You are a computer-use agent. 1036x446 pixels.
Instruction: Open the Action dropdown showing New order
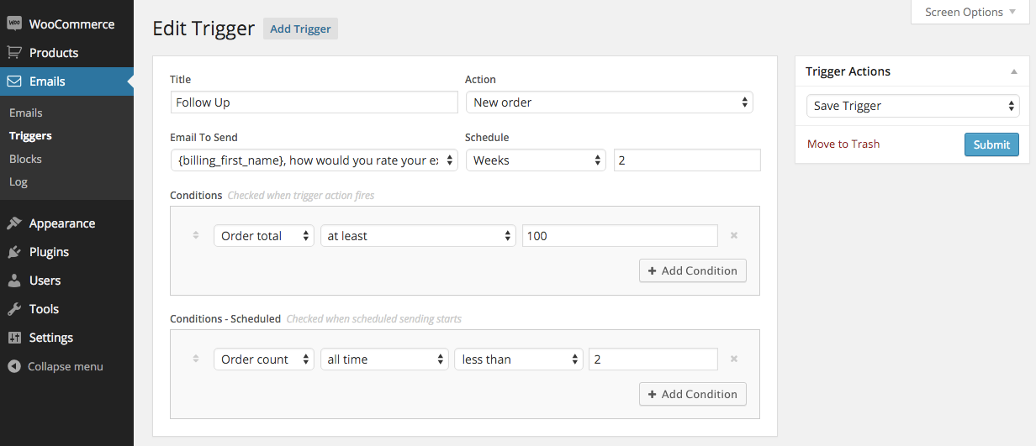coord(609,102)
